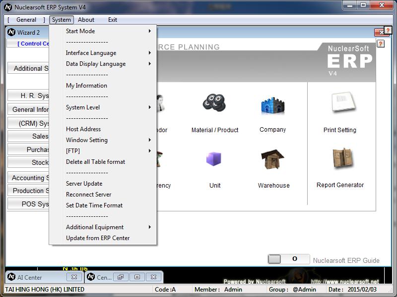Close the open System menu
This screenshot has height=297, width=397.
pyautogui.click(x=61, y=20)
